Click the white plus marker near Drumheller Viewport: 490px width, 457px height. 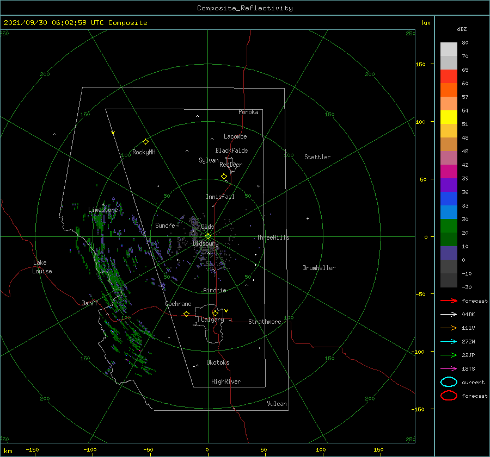(x=308, y=218)
